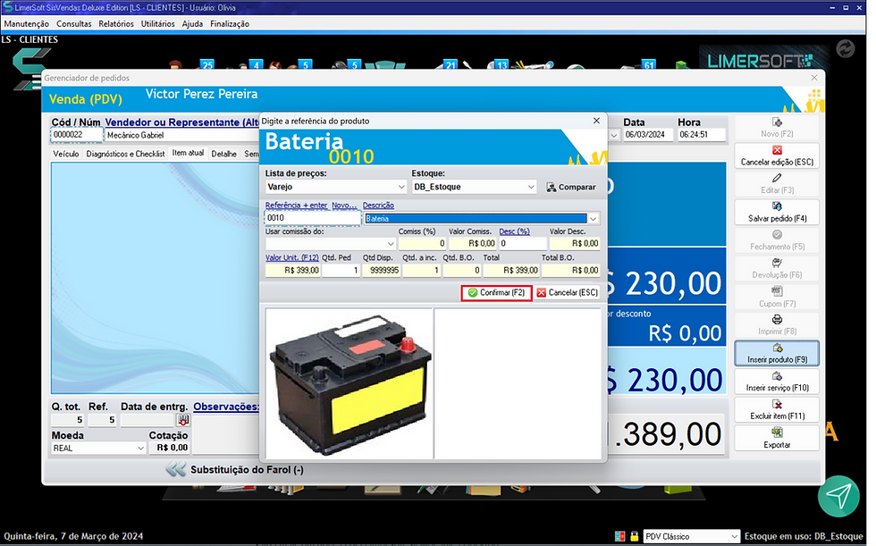
Task: Click the calendar icon beside Data de entrg.
Action: [x=182, y=420]
